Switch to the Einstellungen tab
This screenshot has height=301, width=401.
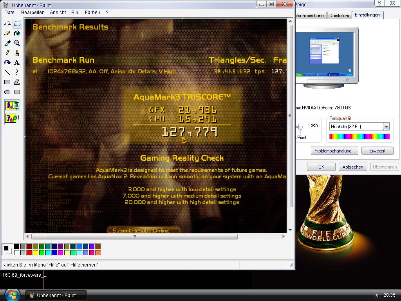tap(367, 15)
